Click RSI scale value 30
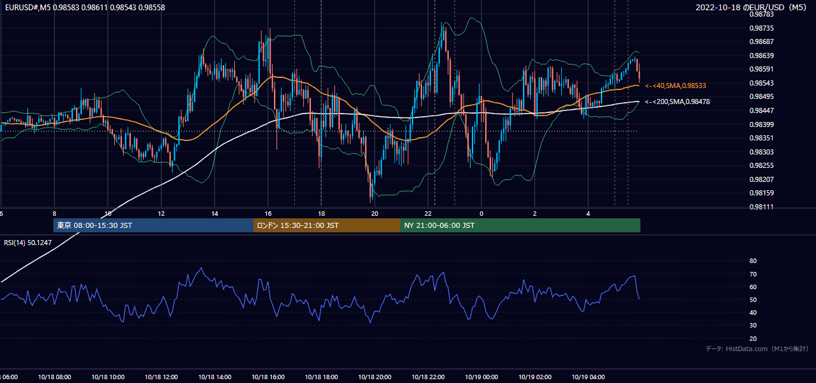The height and width of the screenshot is (383, 816). [753, 326]
